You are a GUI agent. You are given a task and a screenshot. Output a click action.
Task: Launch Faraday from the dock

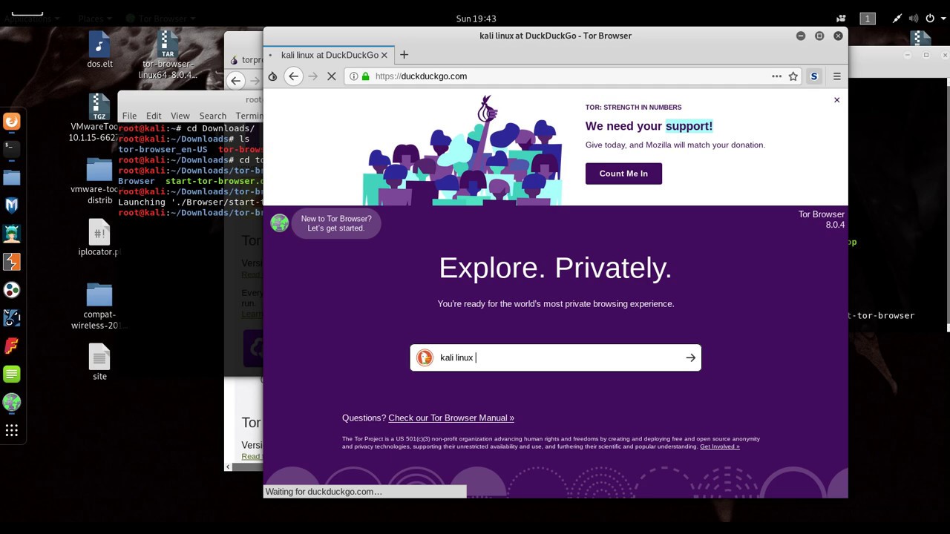[x=12, y=346]
